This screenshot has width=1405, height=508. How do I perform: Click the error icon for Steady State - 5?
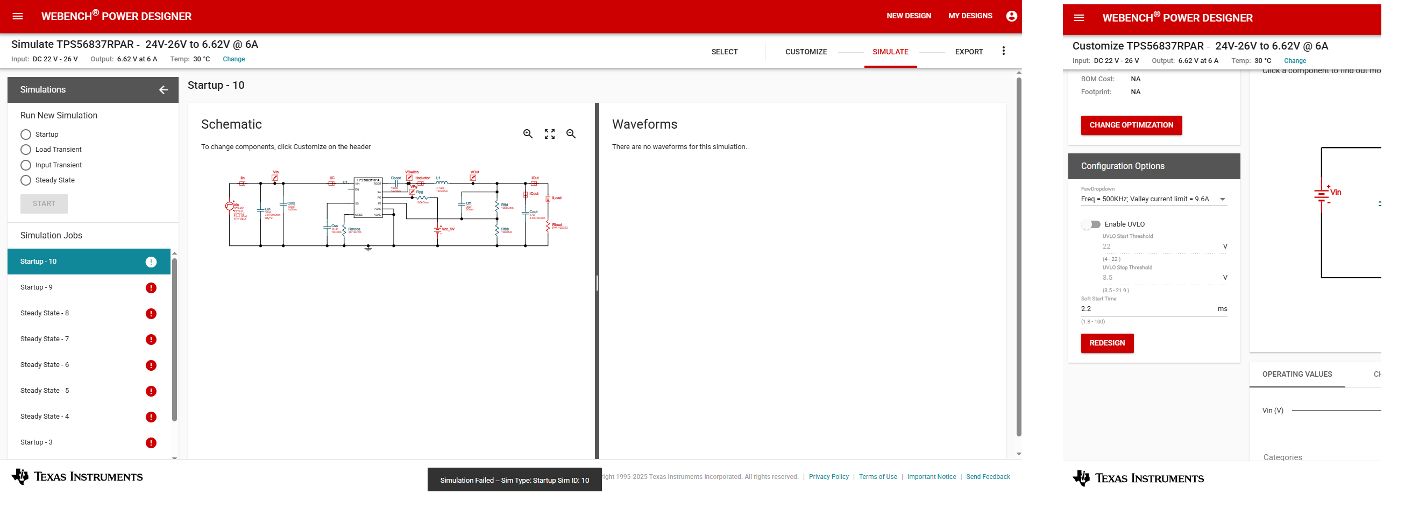tap(151, 391)
